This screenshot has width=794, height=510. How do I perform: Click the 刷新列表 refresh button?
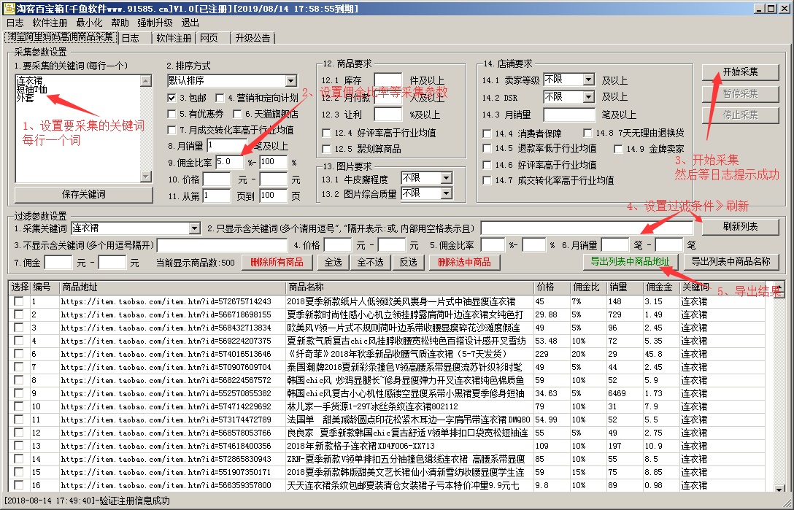point(740,226)
